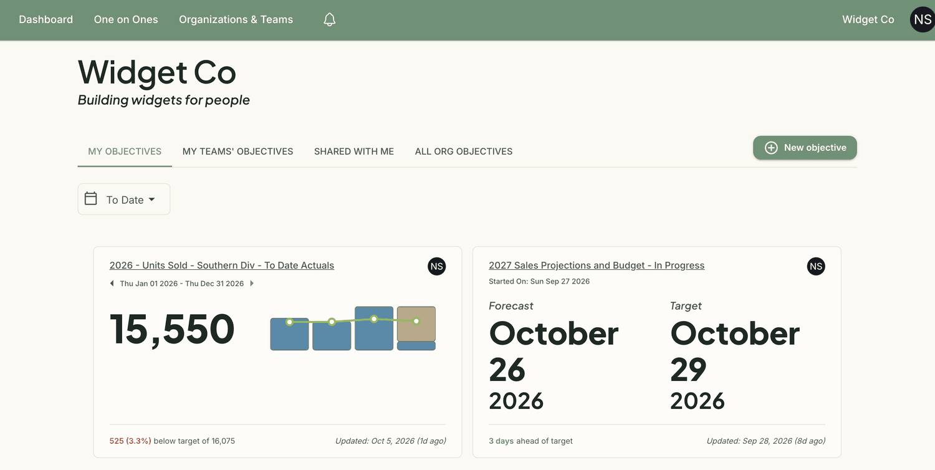
Task: Click 'Started On: Sun Sep 27 2026' text
Action: click(x=539, y=281)
